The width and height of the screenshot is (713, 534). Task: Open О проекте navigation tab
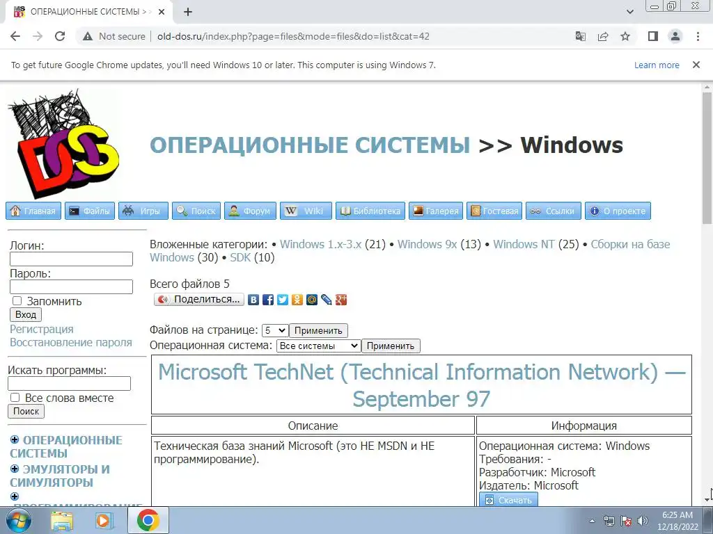(x=618, y=211)
